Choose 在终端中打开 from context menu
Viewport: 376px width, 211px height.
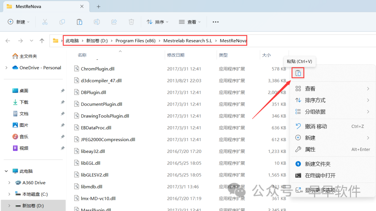point(320,176)
